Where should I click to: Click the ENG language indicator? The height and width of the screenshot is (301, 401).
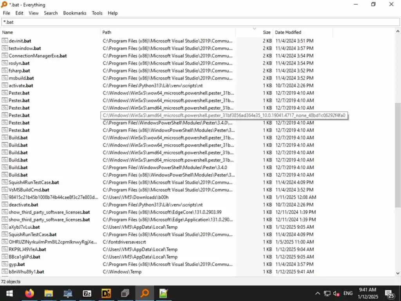(x=348, y=293)
